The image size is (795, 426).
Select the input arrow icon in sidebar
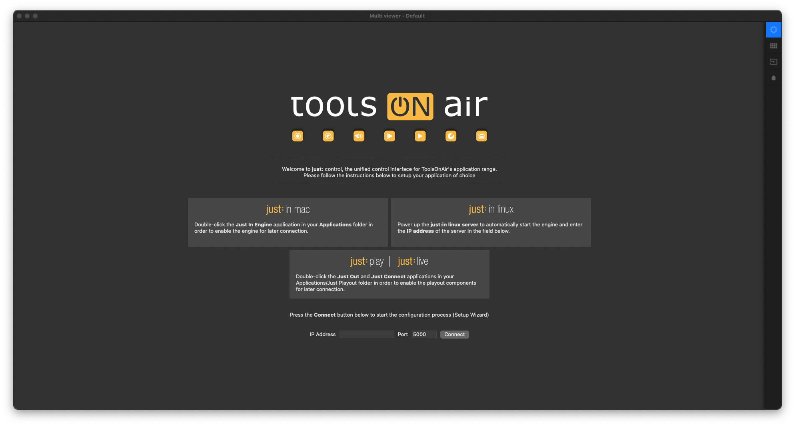[x=773, y=62]
